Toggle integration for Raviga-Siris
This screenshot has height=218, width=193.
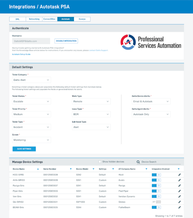point(156,185)
